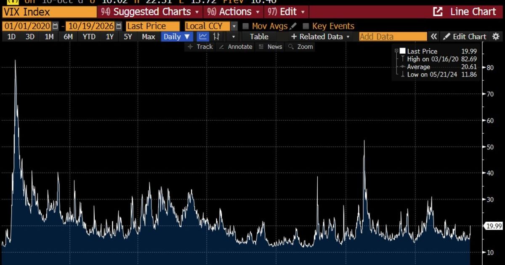
Task: Activate the Annotate tool
Action: pyautogui.click(x=236, y=47)
